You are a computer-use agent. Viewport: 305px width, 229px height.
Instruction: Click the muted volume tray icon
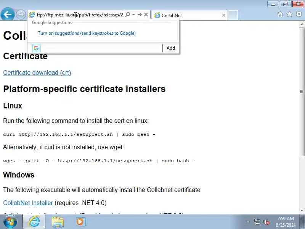[x=266, y=222]
